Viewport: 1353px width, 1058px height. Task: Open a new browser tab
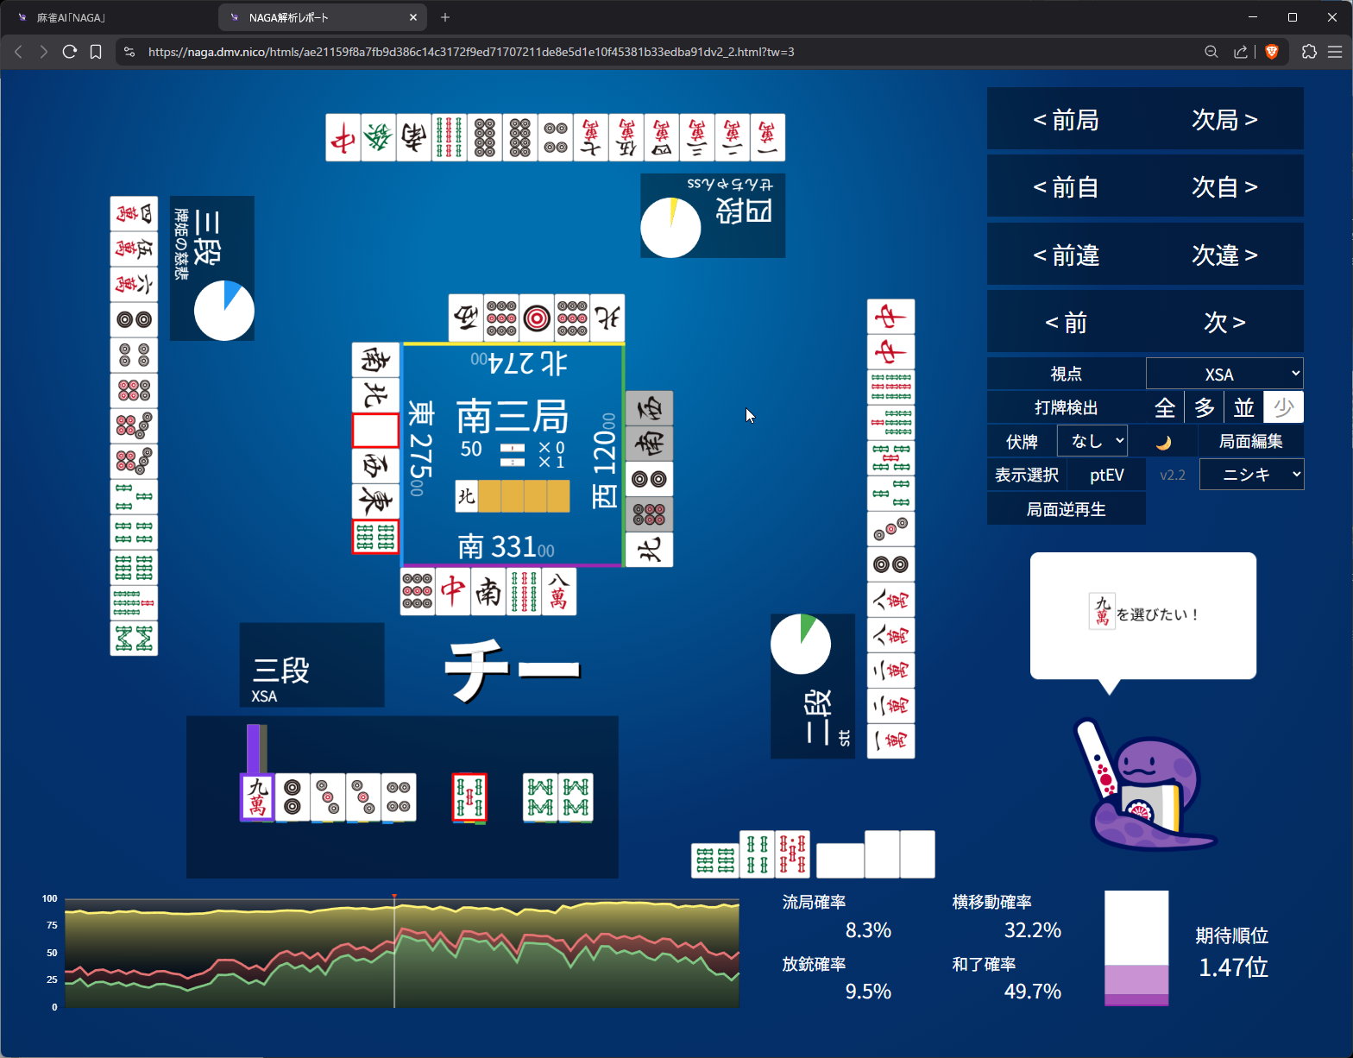click(x=445, y=17)
